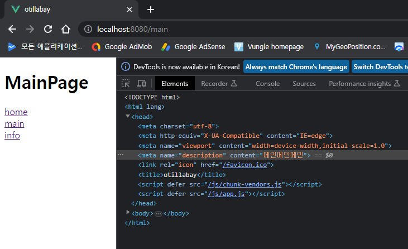Image resolution: width=408 pixels, height=249 pixels.
Task: Open the Google AdSense bookmark
Action: (193, 47)
